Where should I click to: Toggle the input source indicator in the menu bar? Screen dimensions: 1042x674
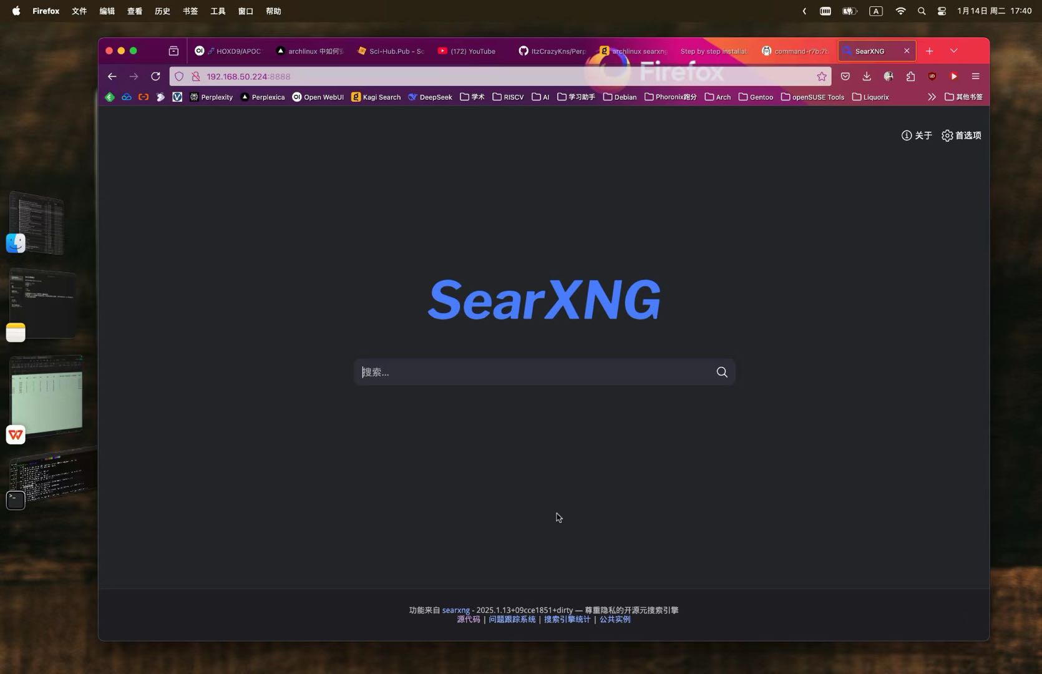tap(876, 11)
